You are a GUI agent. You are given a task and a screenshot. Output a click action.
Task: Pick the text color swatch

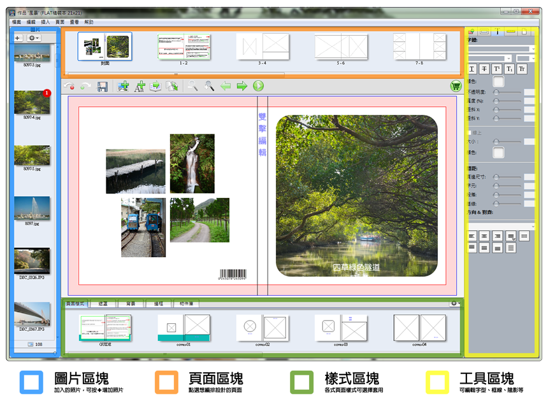click(498, 81)
